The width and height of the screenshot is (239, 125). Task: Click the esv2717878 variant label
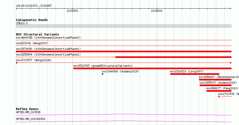click(x=229, y=94)
